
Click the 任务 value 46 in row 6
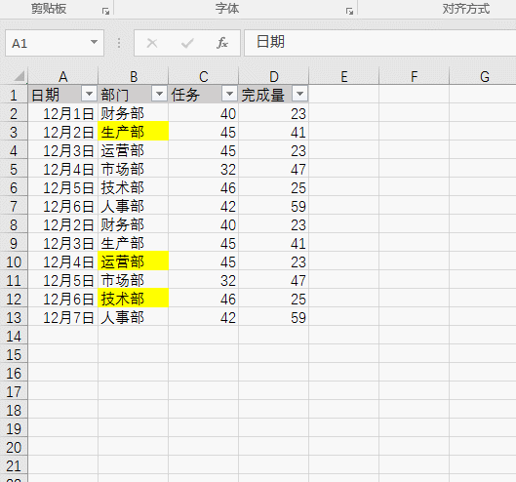coord(203,187)
